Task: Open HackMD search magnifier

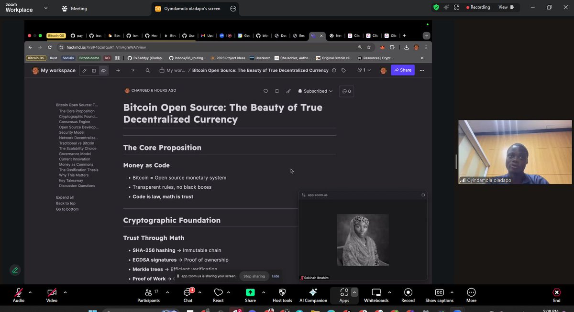Action: coord(148,70)
